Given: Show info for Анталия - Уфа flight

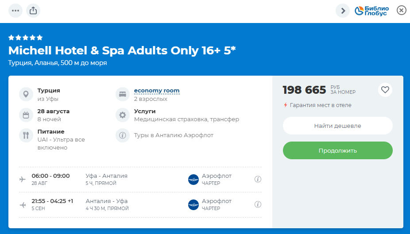Looking at the screenshot, I should point(258,204).
